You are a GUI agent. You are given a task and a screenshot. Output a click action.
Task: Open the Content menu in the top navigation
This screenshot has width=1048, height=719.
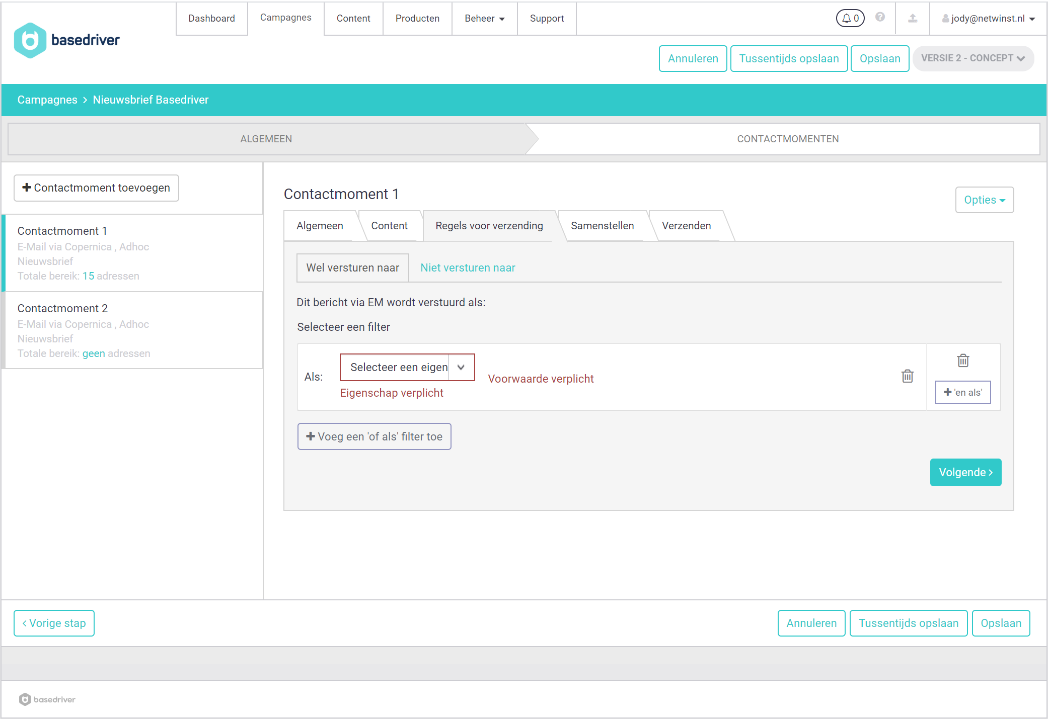(x=353, y=19)
